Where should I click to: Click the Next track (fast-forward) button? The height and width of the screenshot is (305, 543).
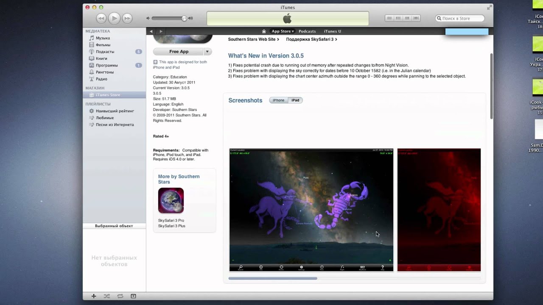[127, 18]
